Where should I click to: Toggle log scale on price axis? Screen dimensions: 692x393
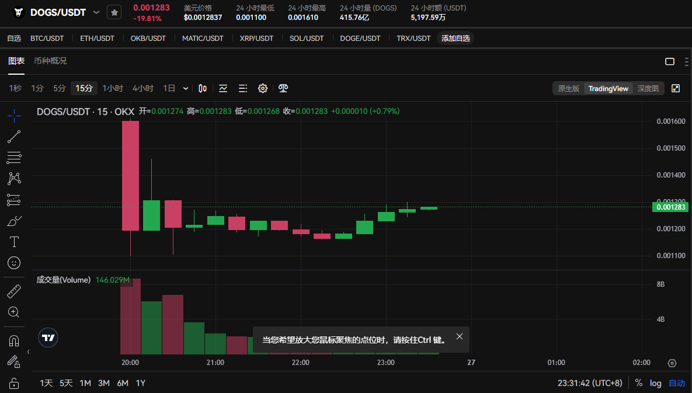coord(656,383)
